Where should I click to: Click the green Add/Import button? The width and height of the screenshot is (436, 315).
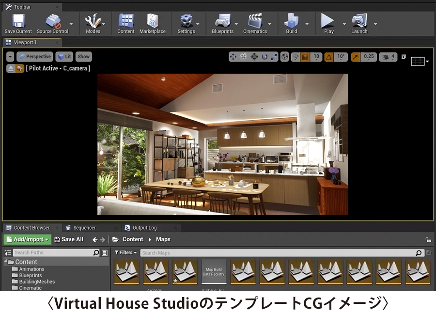tap(27, 239)
